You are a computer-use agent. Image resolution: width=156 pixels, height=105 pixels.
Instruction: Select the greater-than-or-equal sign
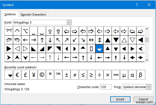(x=91, y=75)
